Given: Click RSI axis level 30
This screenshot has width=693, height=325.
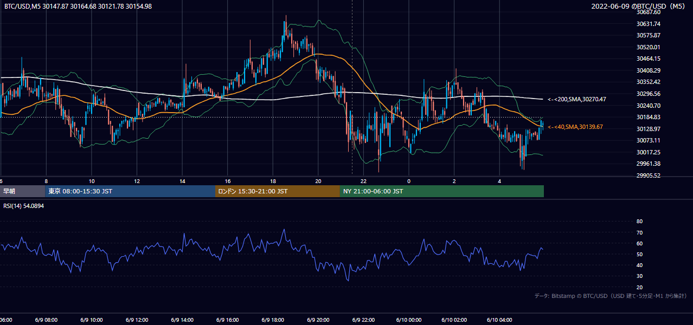Looking at the screenshot, I should (x=639, y=276).
